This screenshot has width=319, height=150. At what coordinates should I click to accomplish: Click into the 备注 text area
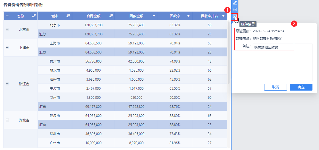(282, 62)
